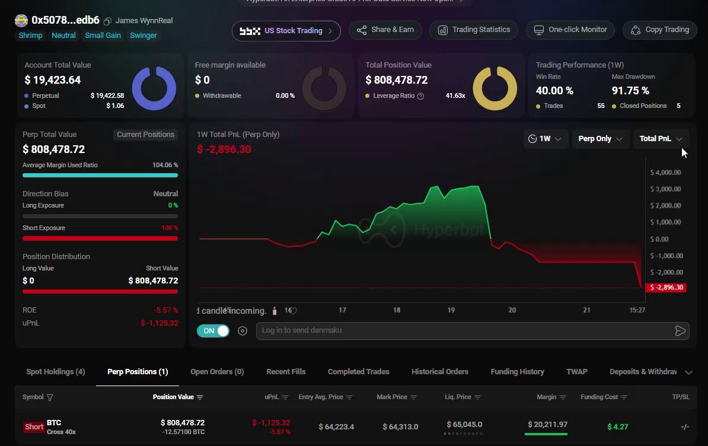Screen dimensions: 708x446
Task: Sort by uPnL column icon
Action: coord(285,397)
